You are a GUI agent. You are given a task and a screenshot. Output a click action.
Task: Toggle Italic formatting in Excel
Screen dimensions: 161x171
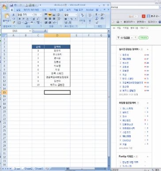(x=23, y=19)
